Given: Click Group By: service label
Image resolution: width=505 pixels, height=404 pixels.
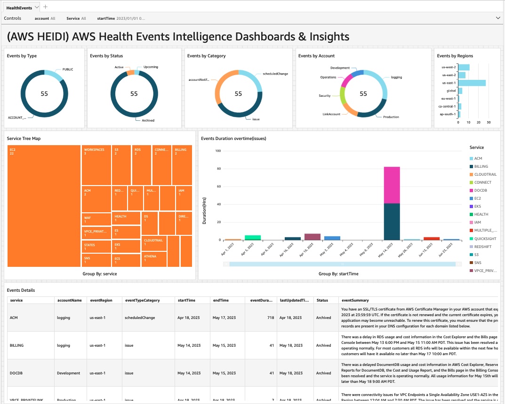Looking at the screenshot, I should 99,274.
